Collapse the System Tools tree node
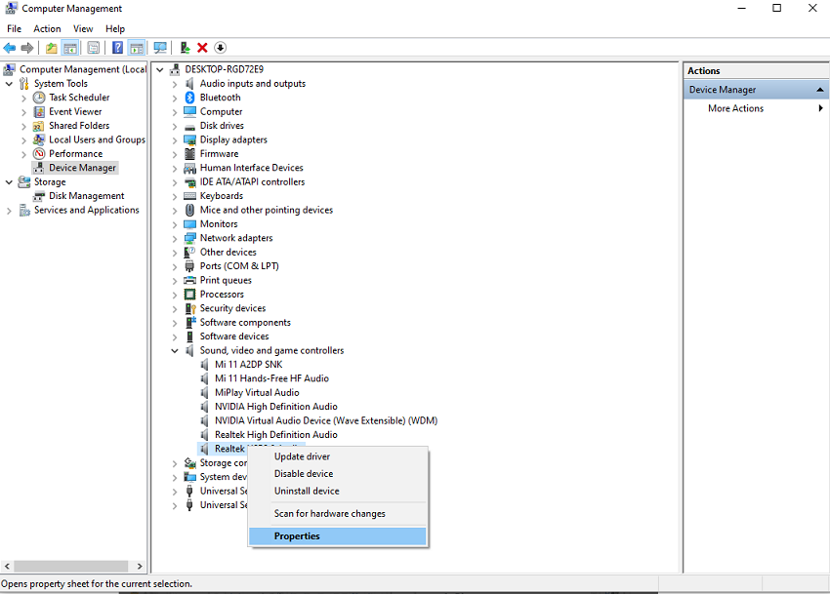This screenshot has height=594, width=830. point(10,84)
